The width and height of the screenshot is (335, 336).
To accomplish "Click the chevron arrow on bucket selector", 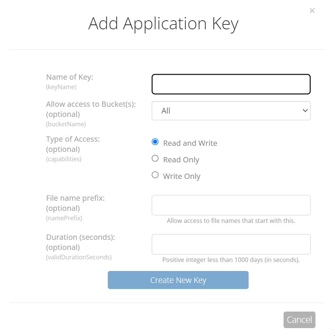I will click(305, 111).
